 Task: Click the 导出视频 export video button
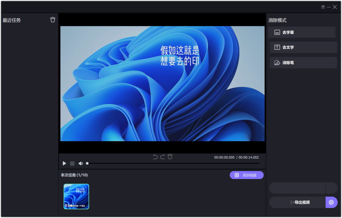coord(297,202)
